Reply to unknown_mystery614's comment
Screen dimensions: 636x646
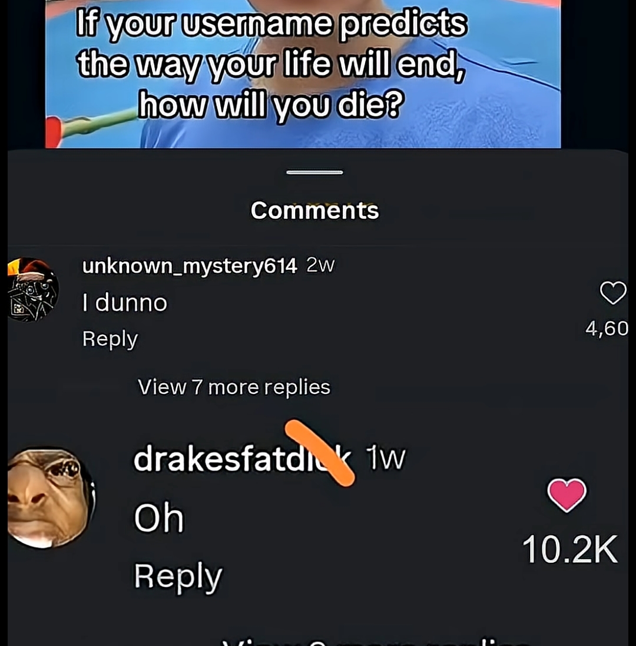coord(110,339)
